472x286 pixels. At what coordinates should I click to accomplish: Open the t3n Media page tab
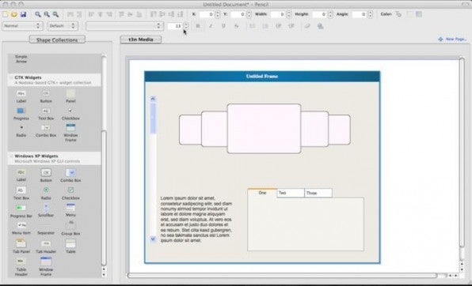[141, 40]
